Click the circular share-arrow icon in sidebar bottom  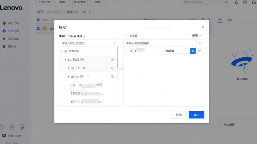(12, 127)
